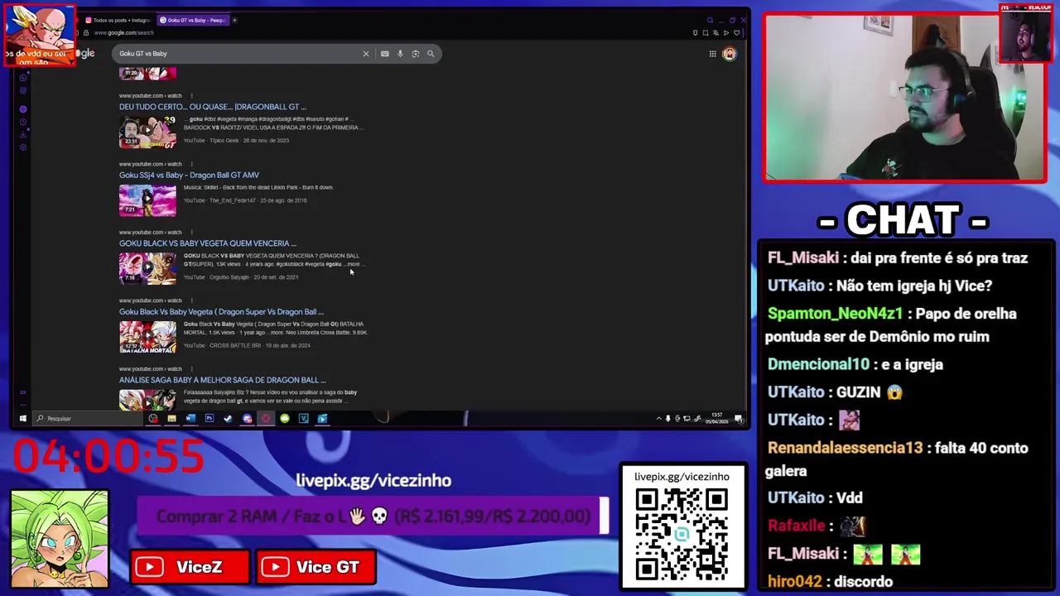Select the Goku GT vs Baby tab
This screenshot has height=596, width=1060.
191,20
